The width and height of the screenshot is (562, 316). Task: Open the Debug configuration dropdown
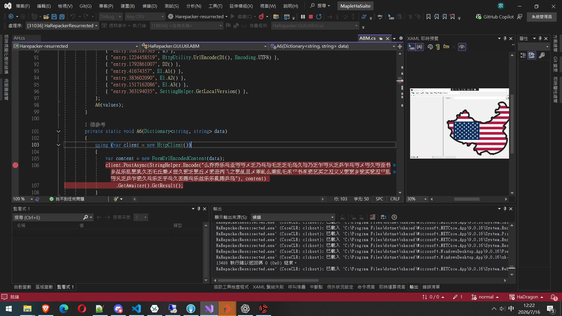coord(110,17)
